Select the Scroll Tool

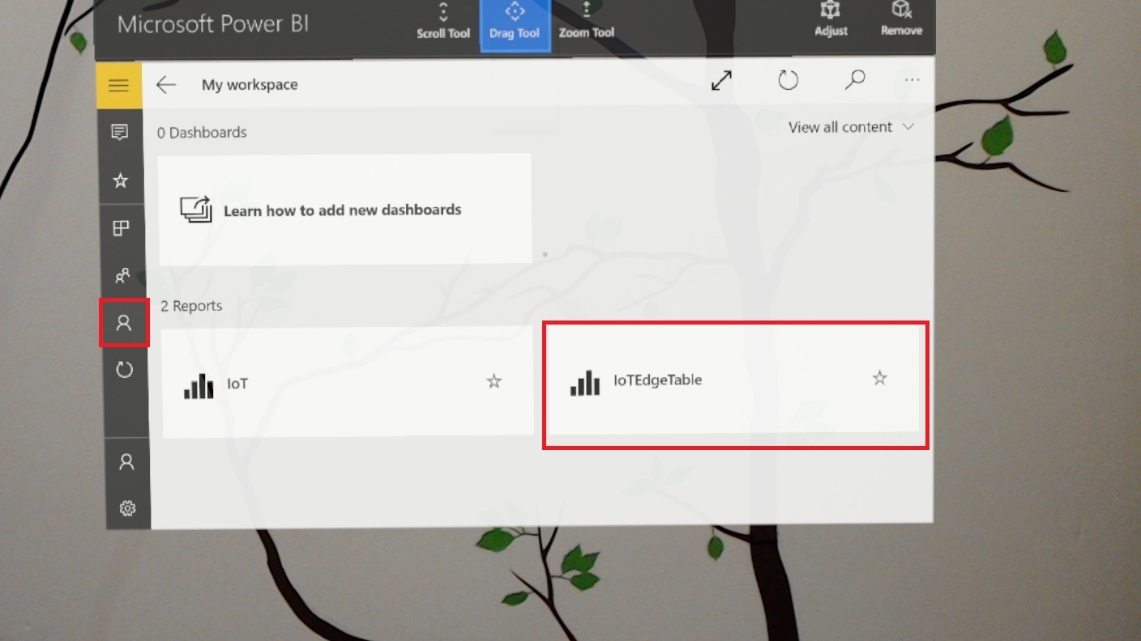tap(443, 22)
